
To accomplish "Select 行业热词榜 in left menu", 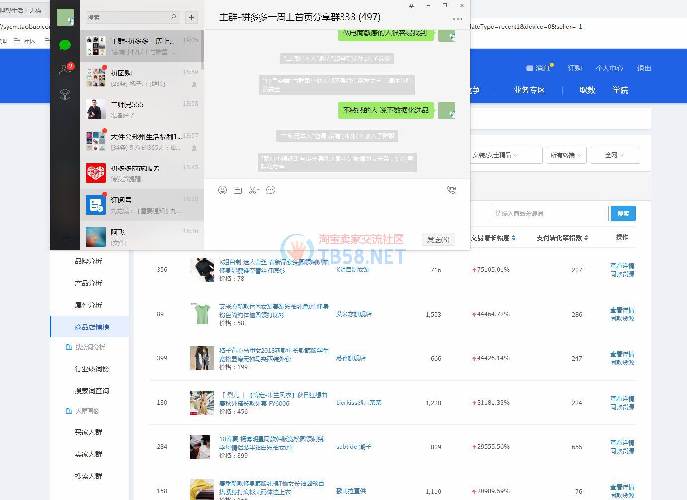I will 92,369.
